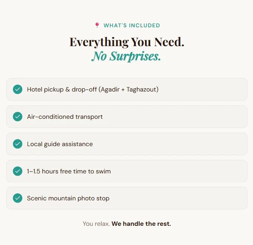
Task: Select the italic 'No Surprises.' heading
Action: [x=126, y=56]
